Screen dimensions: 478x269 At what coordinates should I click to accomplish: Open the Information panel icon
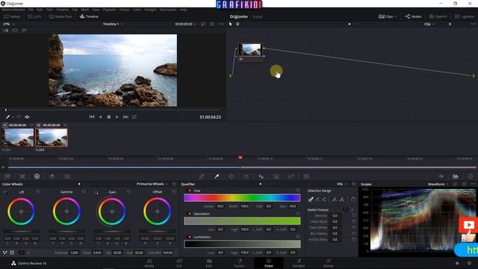[471, 176]
